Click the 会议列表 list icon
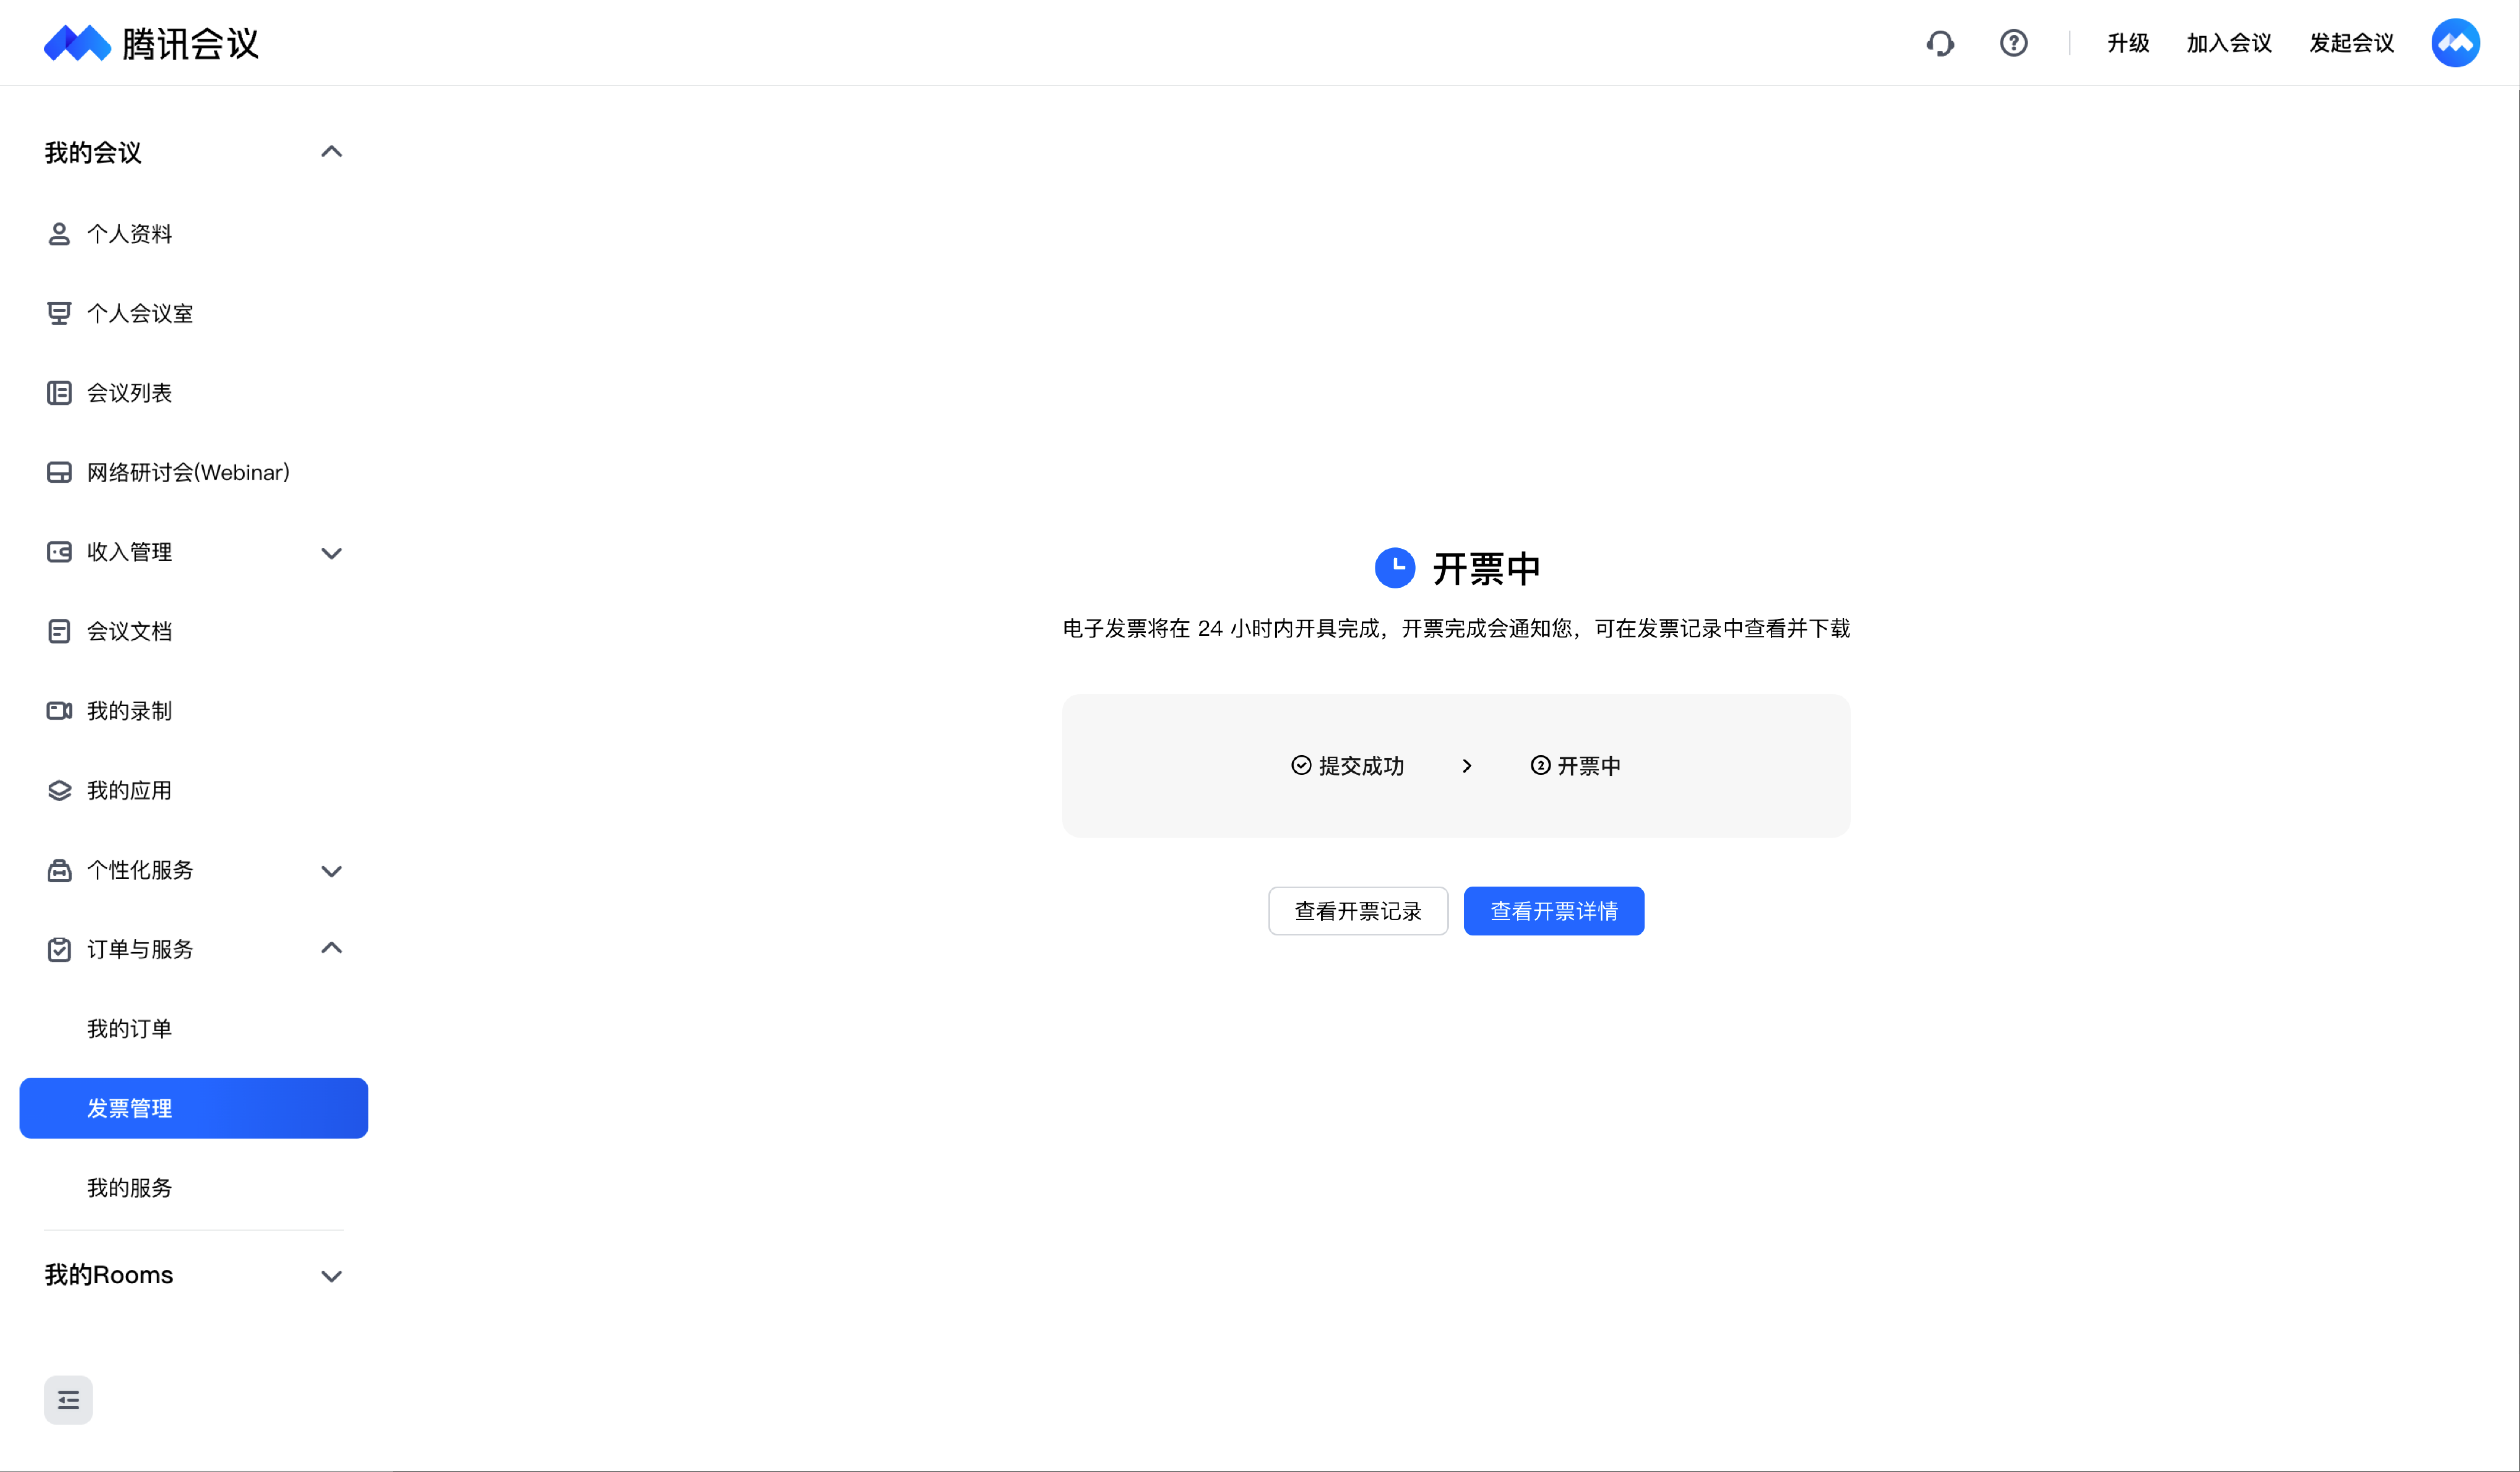Image resolution: width=2520 pixels, height=1472 pixels. point(59,393)
